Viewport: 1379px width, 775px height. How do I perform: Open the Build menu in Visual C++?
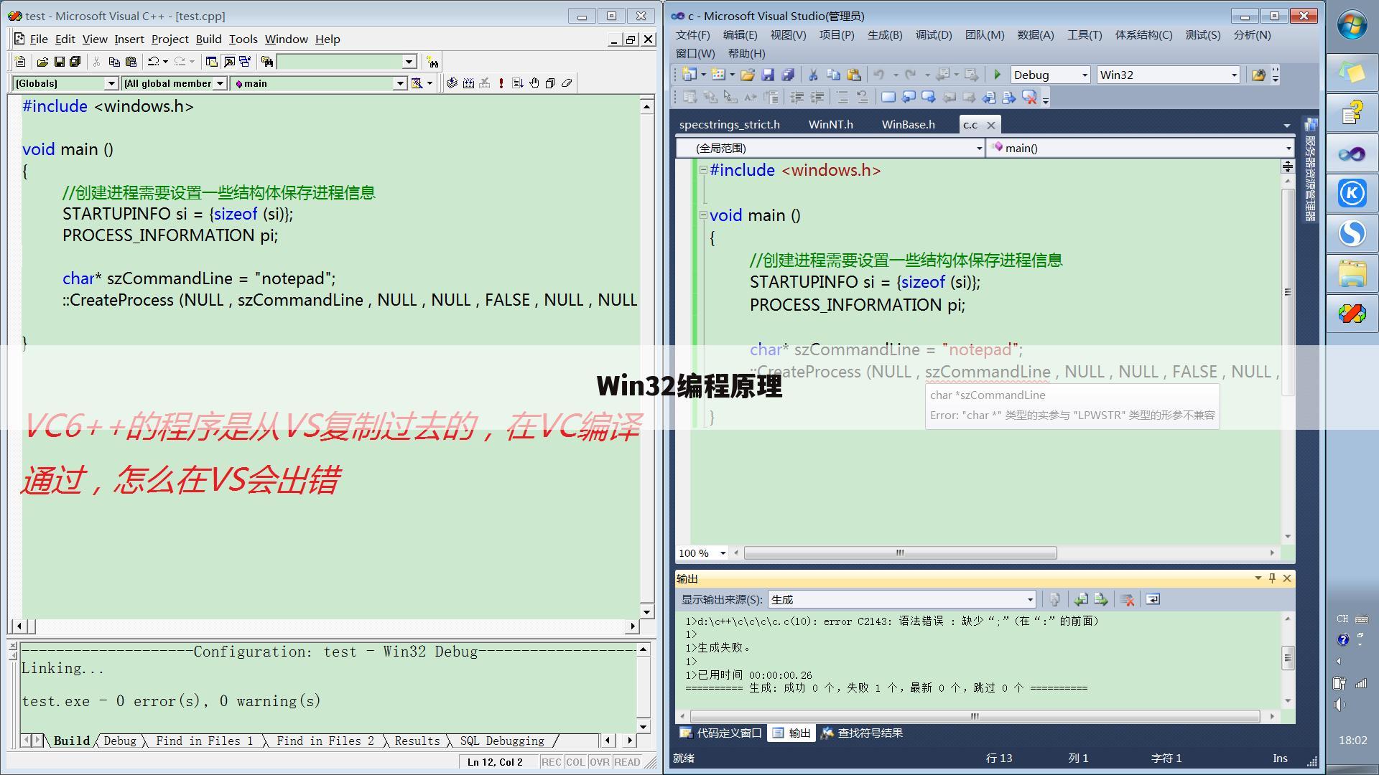click(208, 39)
